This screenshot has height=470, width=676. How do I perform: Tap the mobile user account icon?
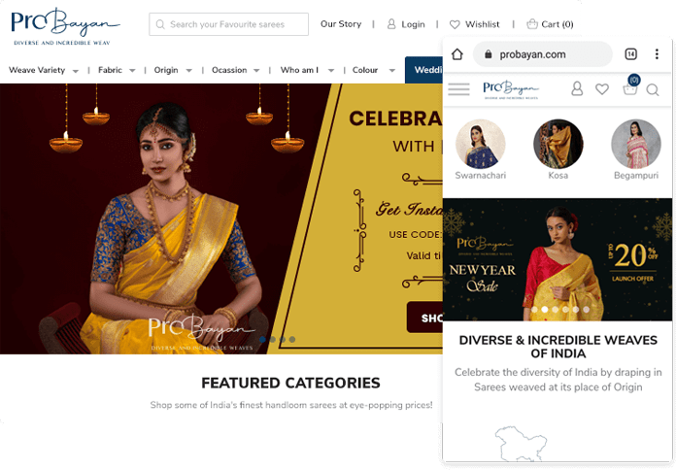click(x=577, y=88)
